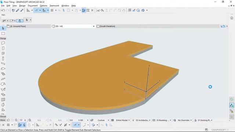Toggle Trace button in top toolbar

pyautogui.click(x=84, y=10)
